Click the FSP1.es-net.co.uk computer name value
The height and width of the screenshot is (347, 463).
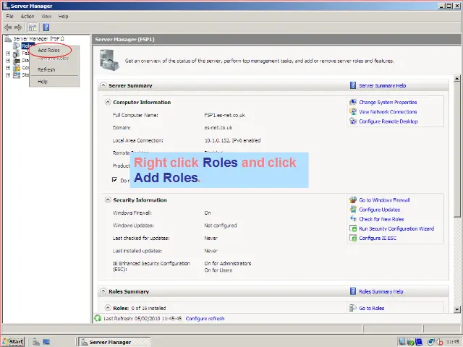(x=224, y=115)
